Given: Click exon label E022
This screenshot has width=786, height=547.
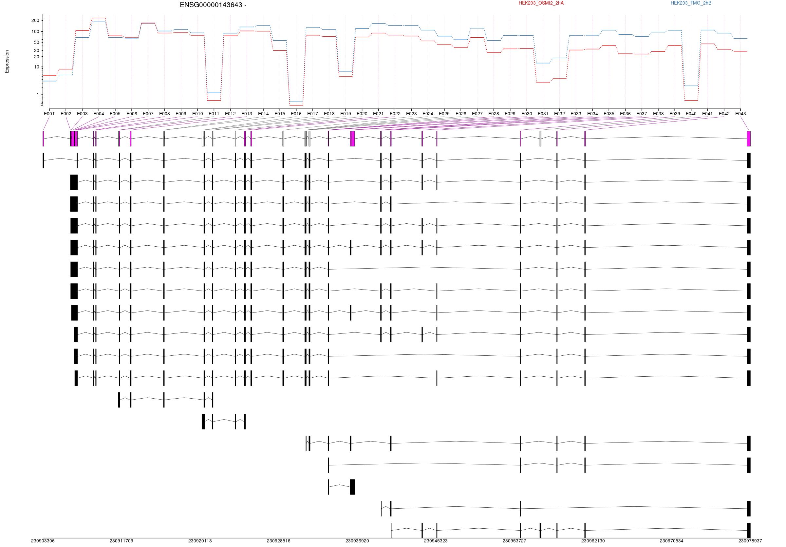Looking at the screenshot, I should tap(395, 114).
